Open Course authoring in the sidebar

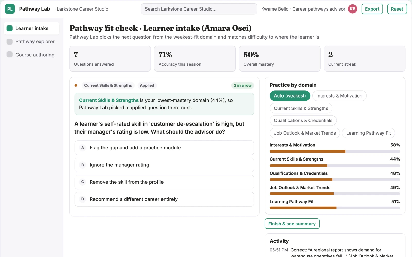(x=31, y=55)
